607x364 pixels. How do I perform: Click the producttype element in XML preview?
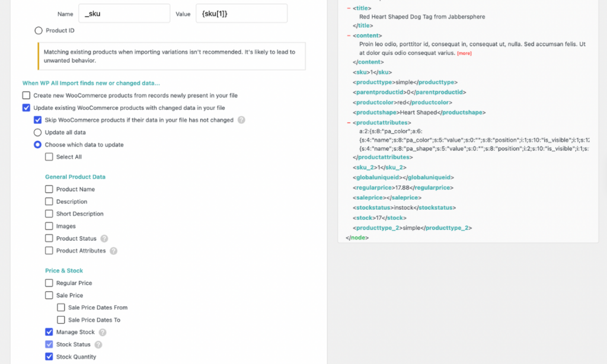click(x=405, y=82)
